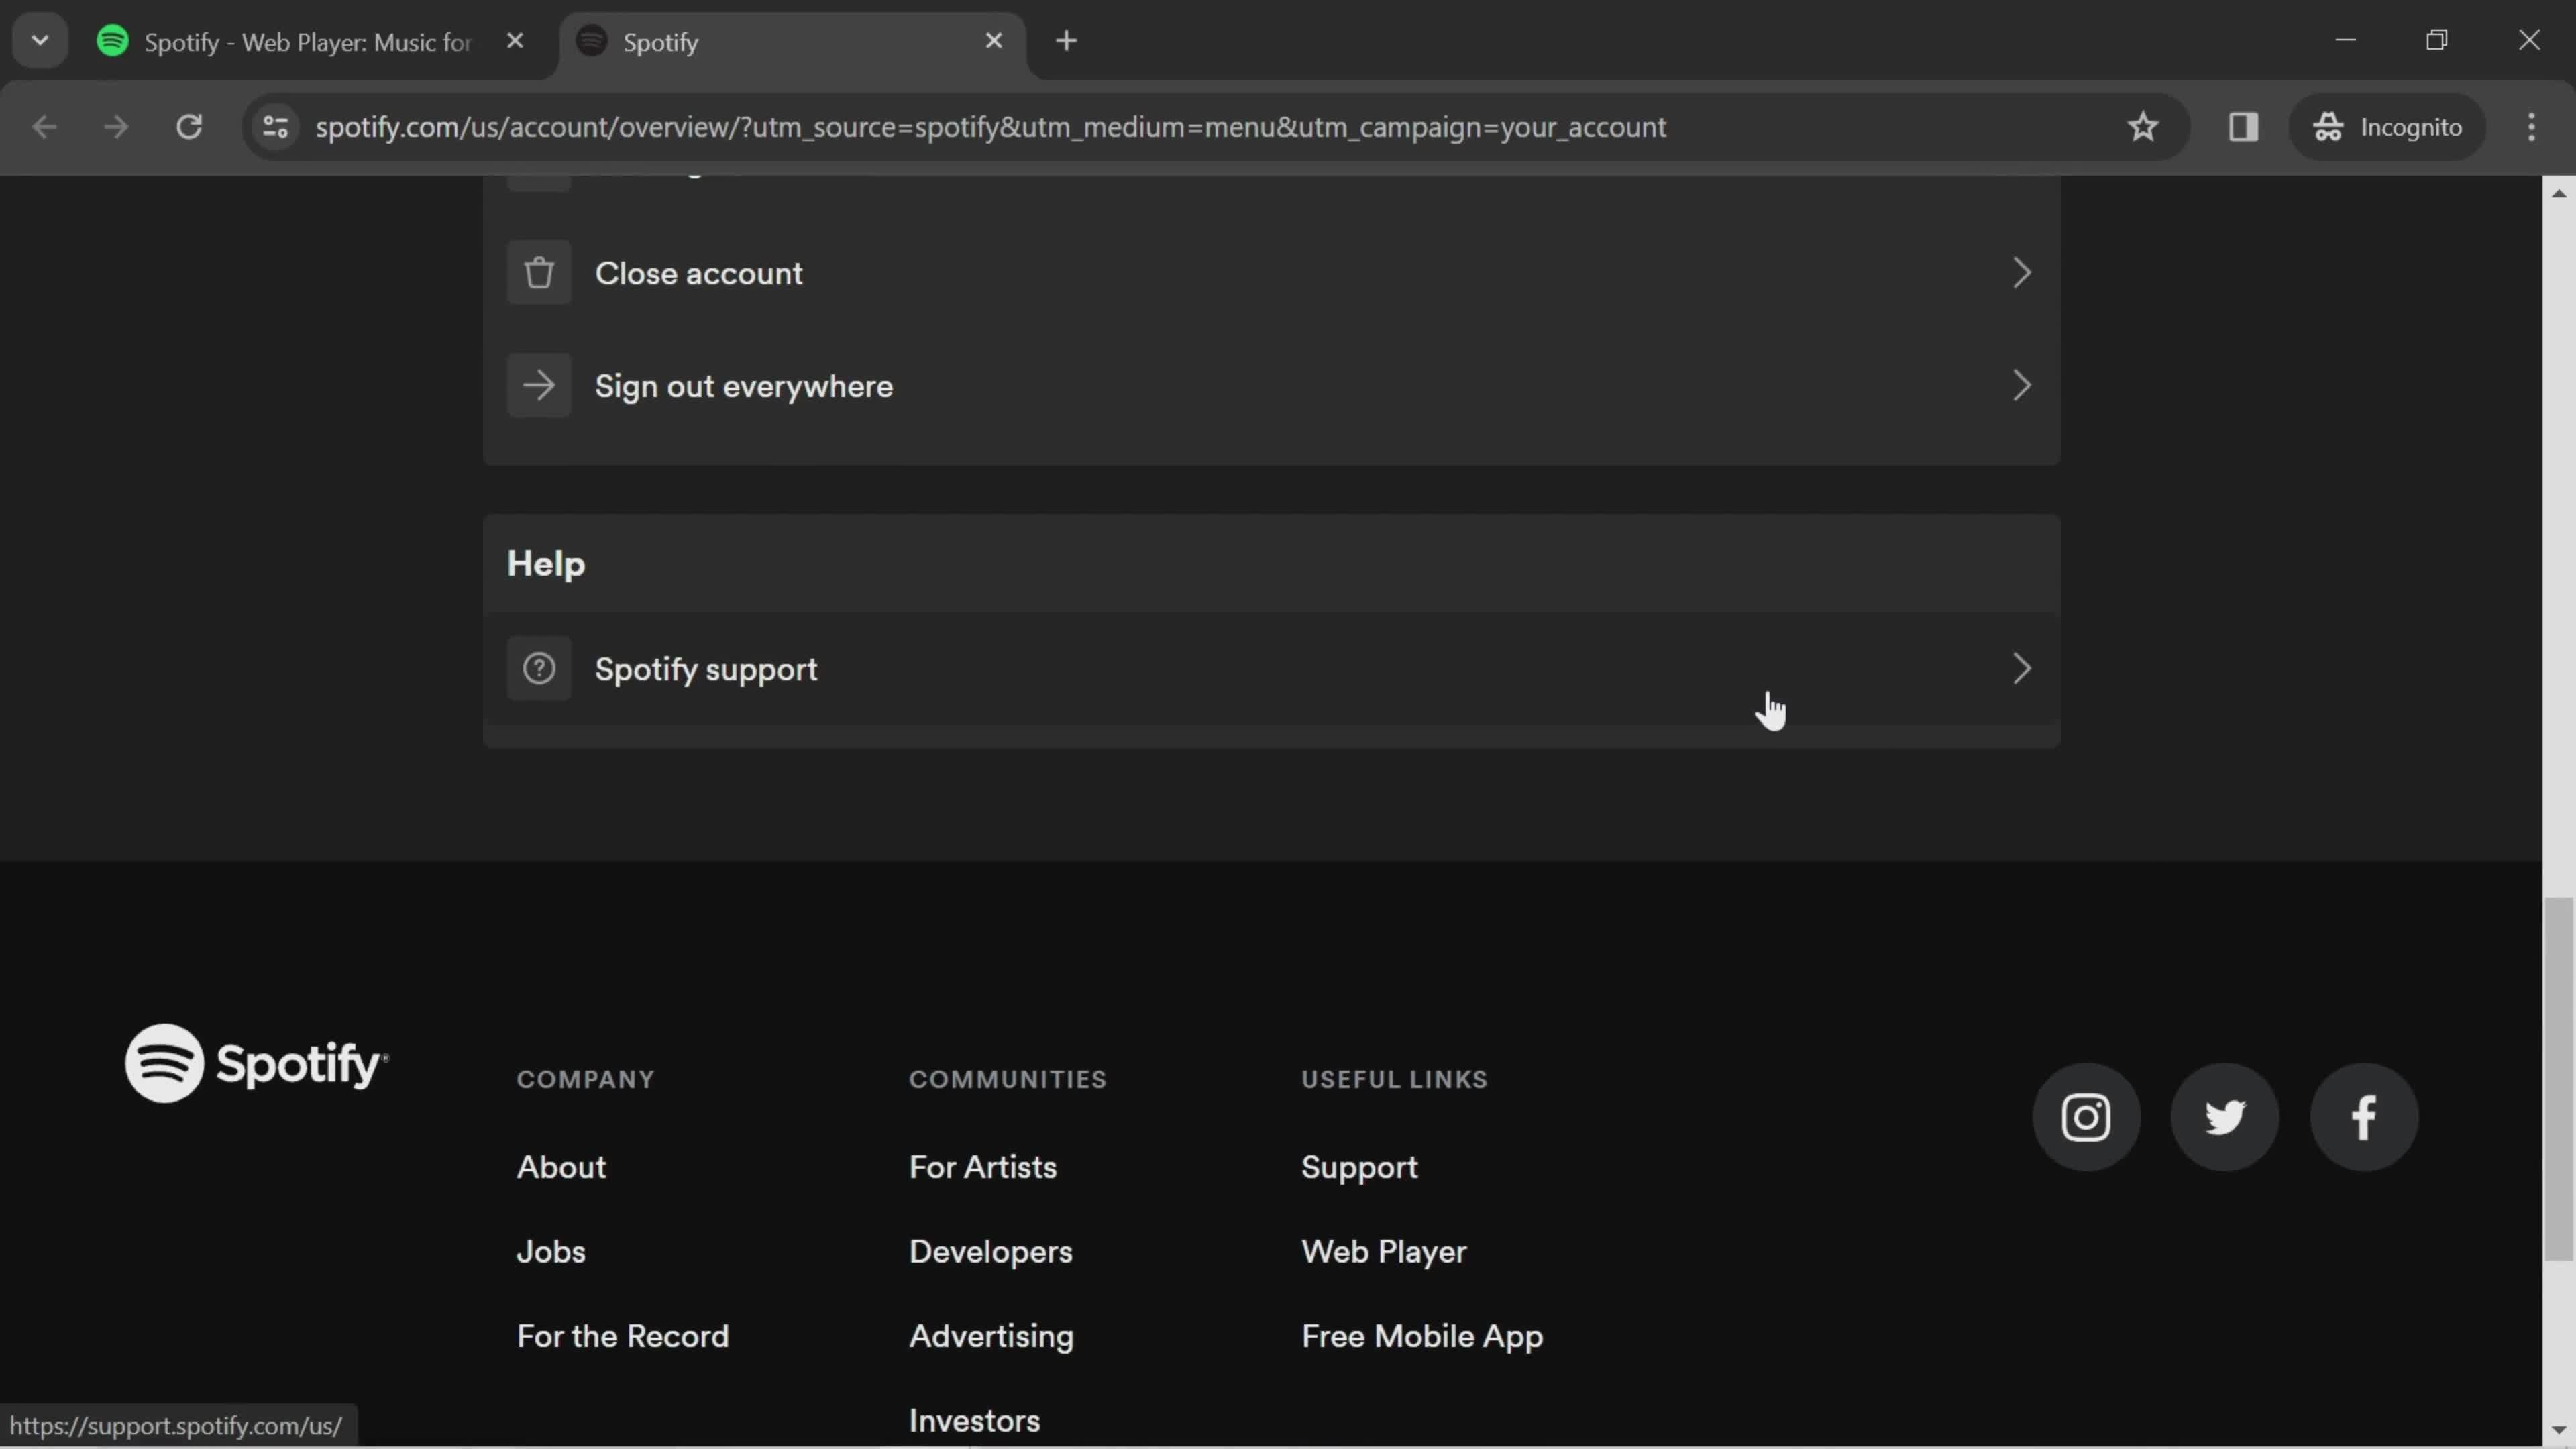Click scrollbar up arrow

pos(2558,193)
